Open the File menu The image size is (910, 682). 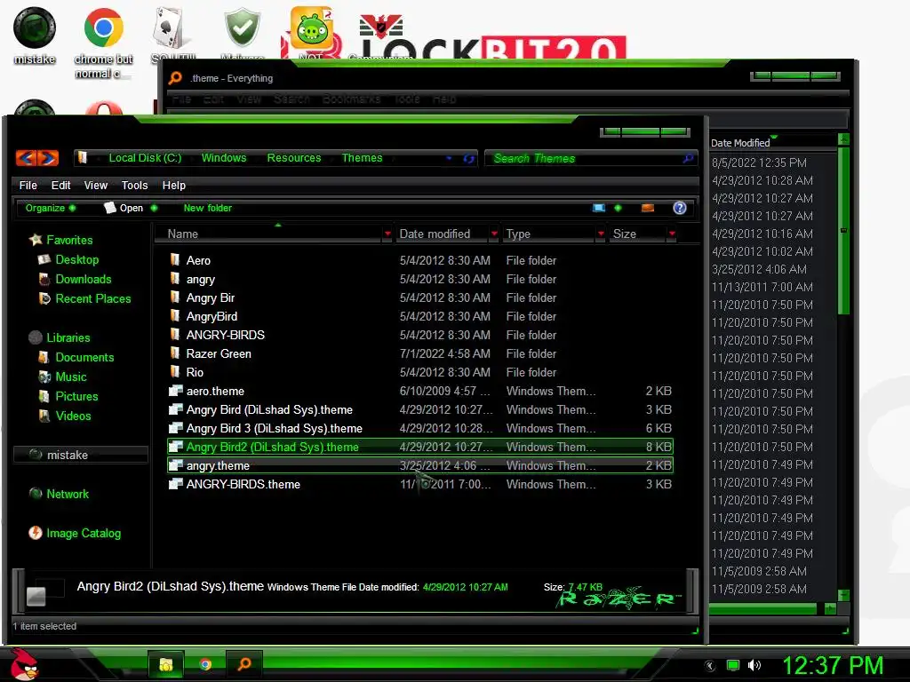coord(28,186)
